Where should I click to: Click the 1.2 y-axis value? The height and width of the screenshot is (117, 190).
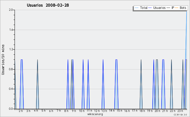point(11,49)
